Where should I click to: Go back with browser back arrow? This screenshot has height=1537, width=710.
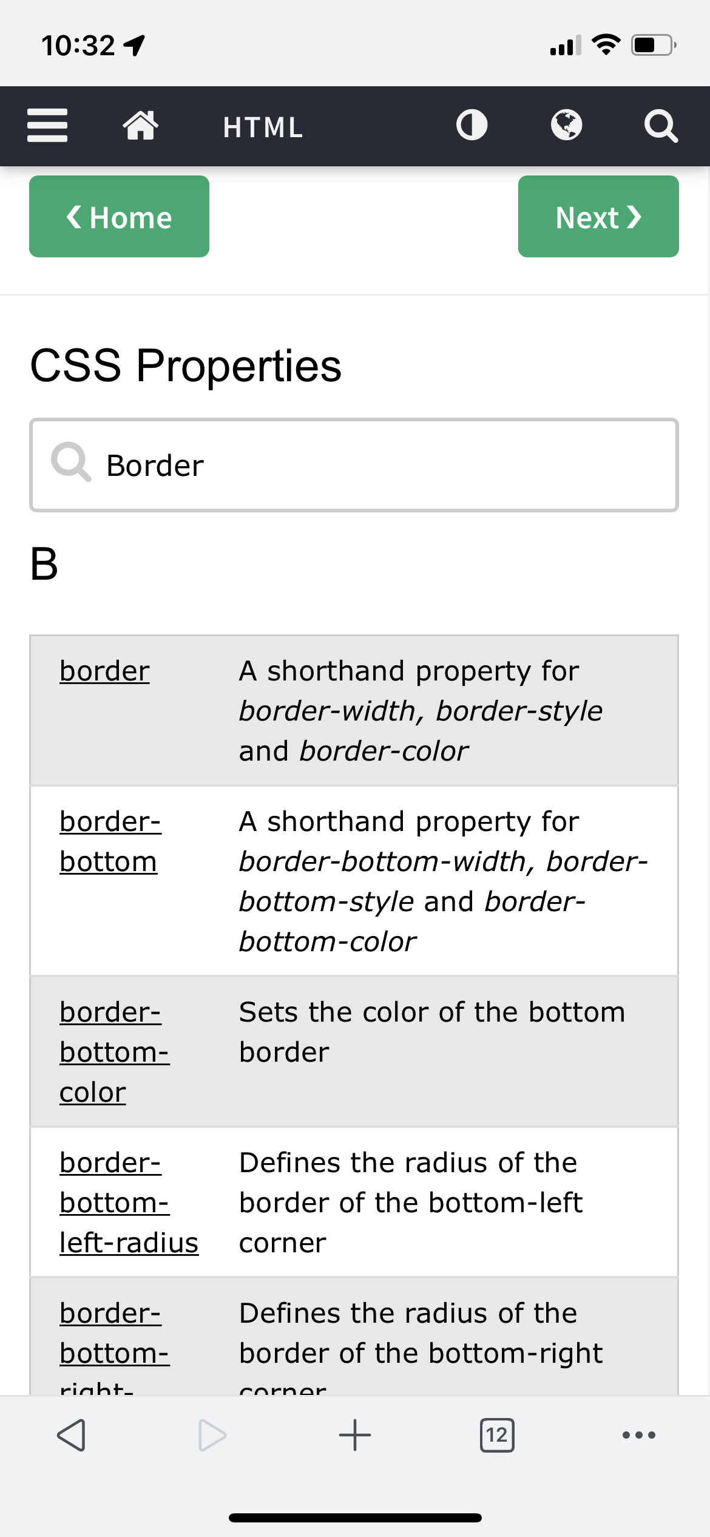click(x=71, y=1435)
